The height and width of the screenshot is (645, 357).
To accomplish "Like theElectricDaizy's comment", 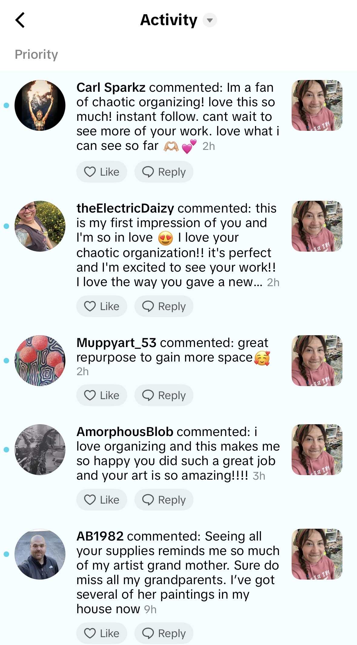I will [101, 306].
